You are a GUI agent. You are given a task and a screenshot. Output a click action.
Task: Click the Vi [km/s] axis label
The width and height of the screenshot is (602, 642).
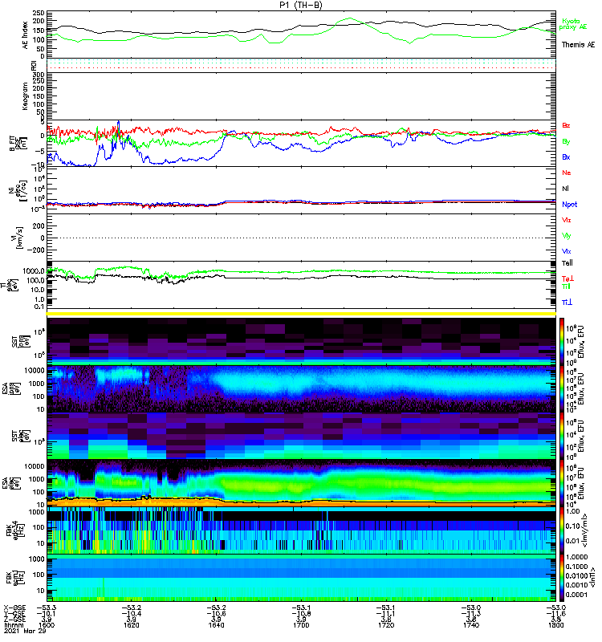[x=18, y=238]
